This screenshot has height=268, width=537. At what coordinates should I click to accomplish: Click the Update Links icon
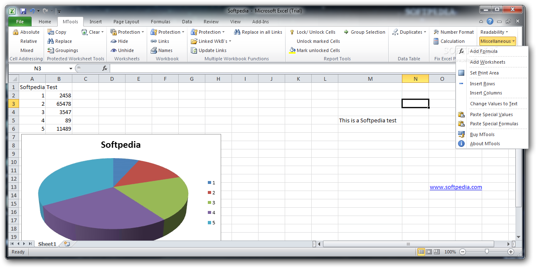pos(194,50)
